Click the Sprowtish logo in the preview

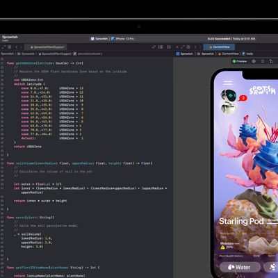262,90
